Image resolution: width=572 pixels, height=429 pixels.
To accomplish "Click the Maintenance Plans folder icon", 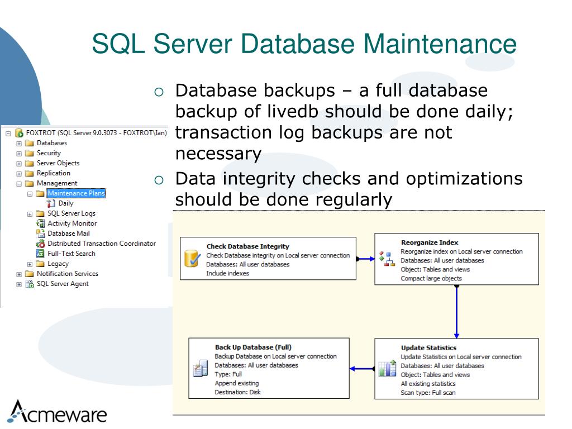I will [x=40, y=193].
